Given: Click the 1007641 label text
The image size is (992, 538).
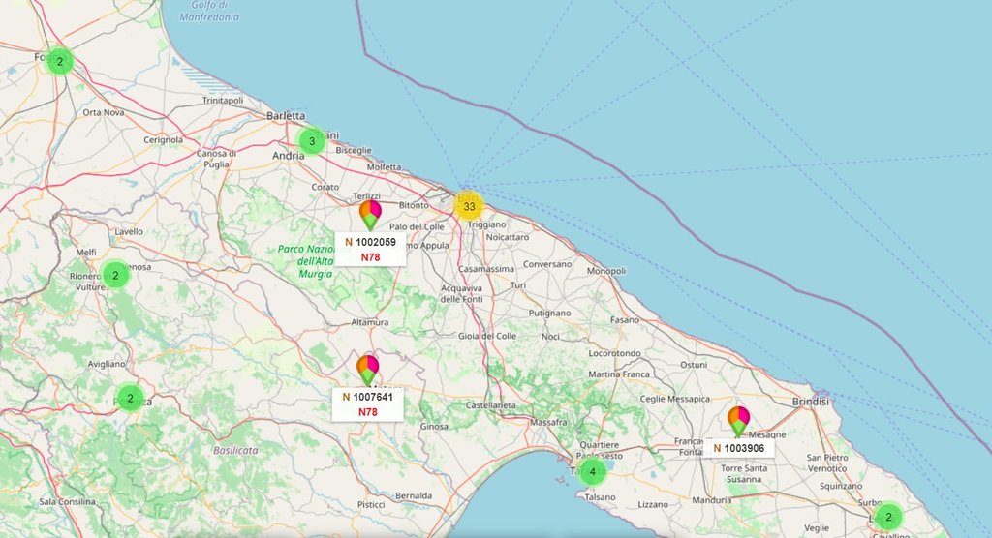Looking at the screenshot, I should (373, 397).
